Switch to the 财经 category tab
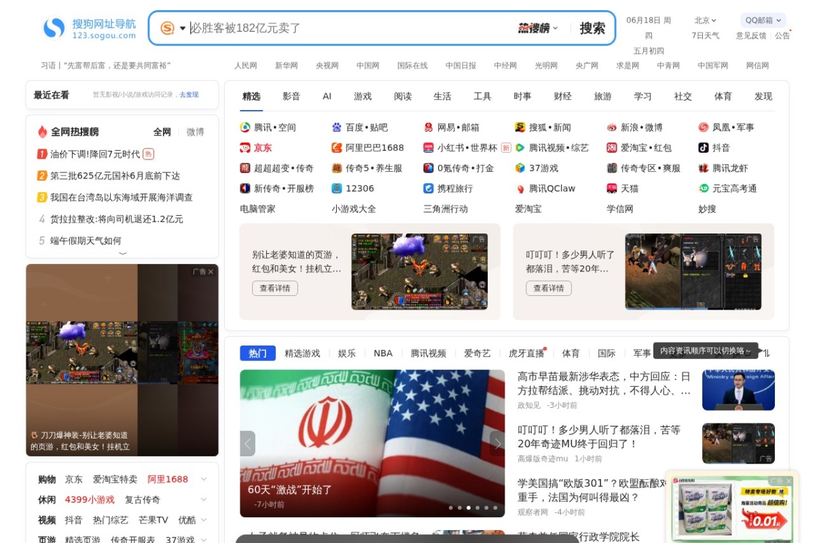The height and width of the screenshot is (543, 815). click(x=562, y=96)
